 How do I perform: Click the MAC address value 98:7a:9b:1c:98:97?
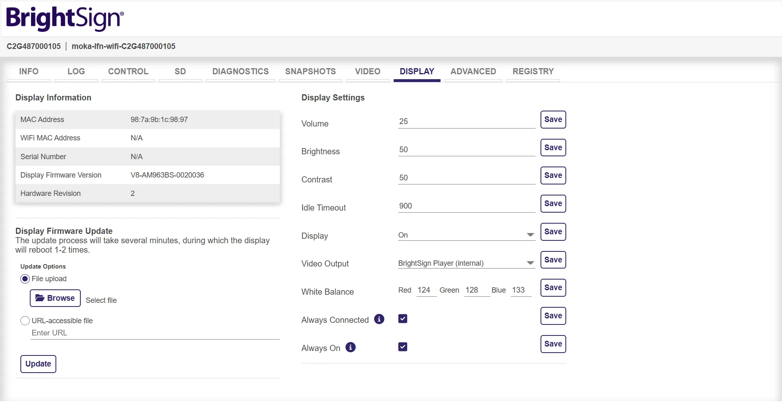(x=159, y=120)
